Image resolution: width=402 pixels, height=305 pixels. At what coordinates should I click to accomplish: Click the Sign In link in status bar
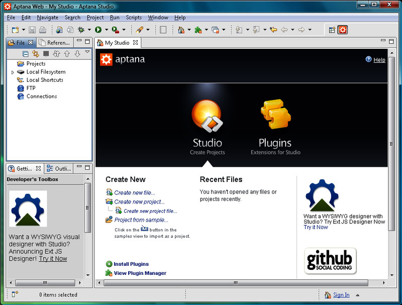pyautogui.click(x=341, y=295)
